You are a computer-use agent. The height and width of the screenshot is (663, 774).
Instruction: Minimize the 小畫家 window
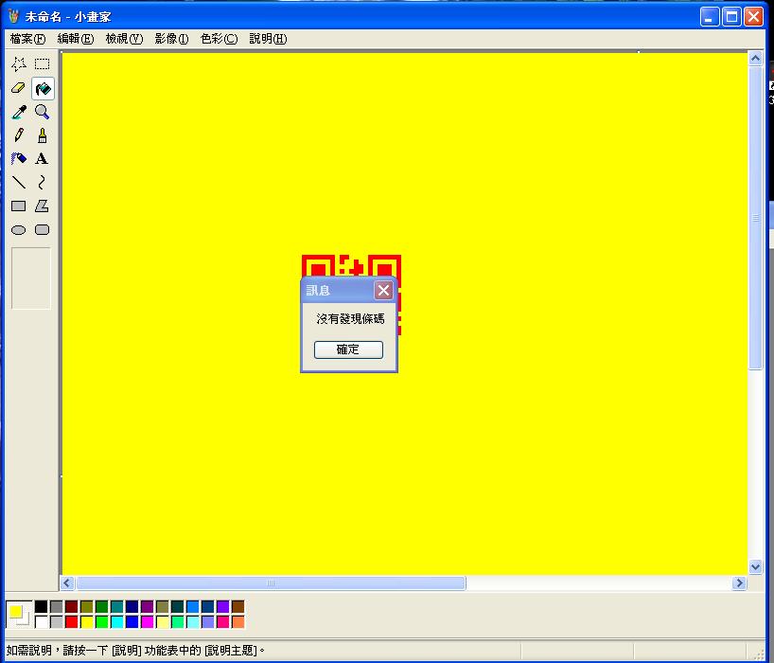(x=710, y=17)
